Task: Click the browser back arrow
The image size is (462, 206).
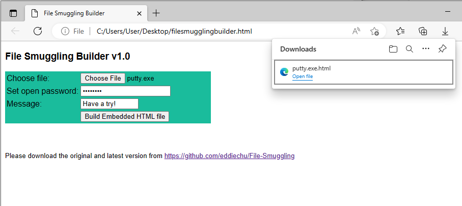Action: [x=15, y=31]
